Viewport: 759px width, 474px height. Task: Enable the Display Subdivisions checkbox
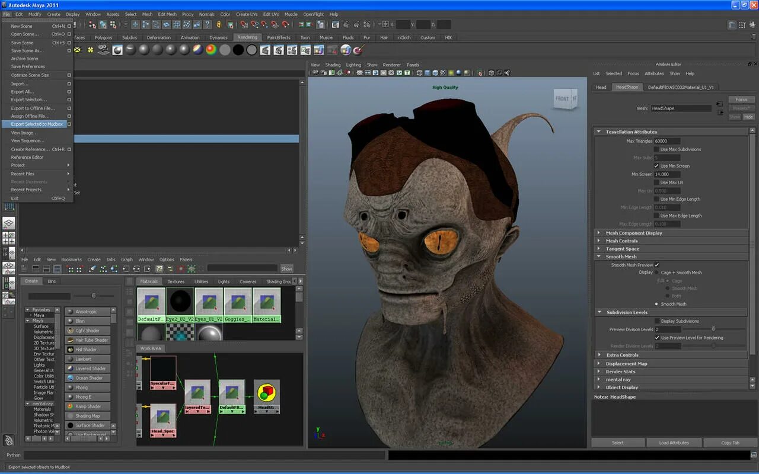[x=656, y=321]
